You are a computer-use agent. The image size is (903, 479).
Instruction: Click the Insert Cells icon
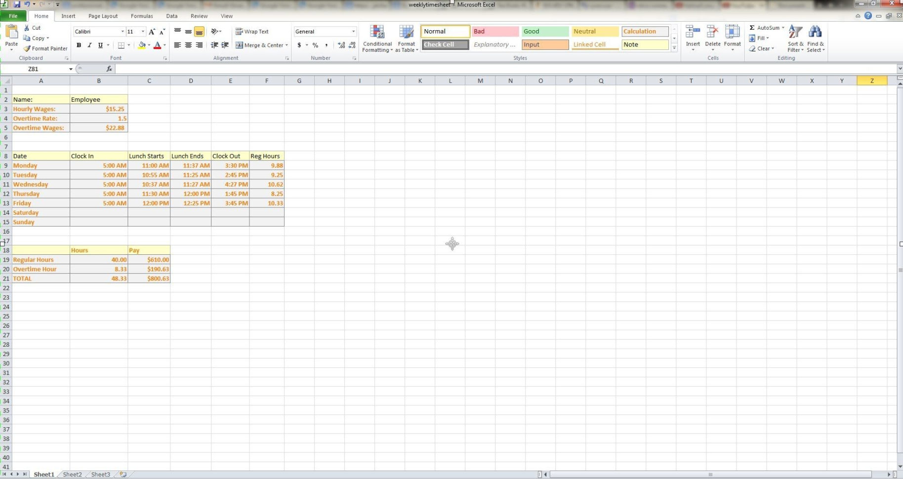click(x=693, y=31)
